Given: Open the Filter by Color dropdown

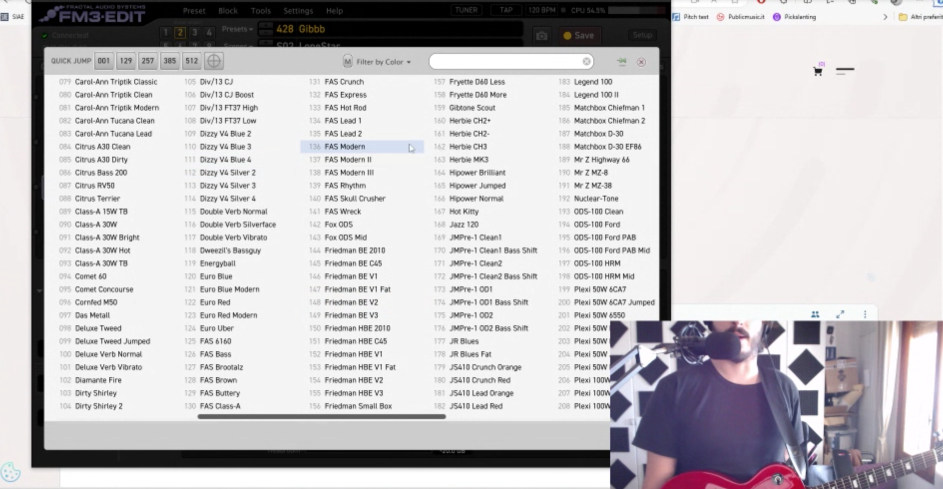Looking at the screenshot, I should [x=383, y=62].
